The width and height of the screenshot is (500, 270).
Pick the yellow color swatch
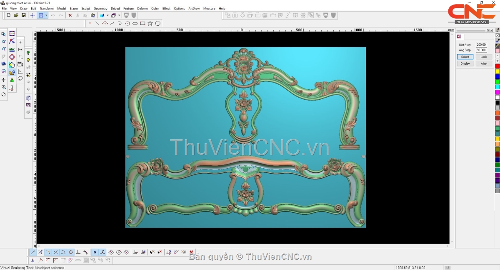pyautogui.click(x=497, y=71)
